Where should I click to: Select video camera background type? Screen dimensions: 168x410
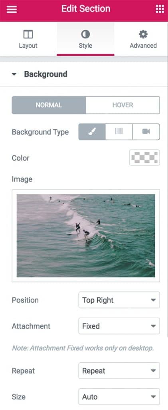[146, 132]
